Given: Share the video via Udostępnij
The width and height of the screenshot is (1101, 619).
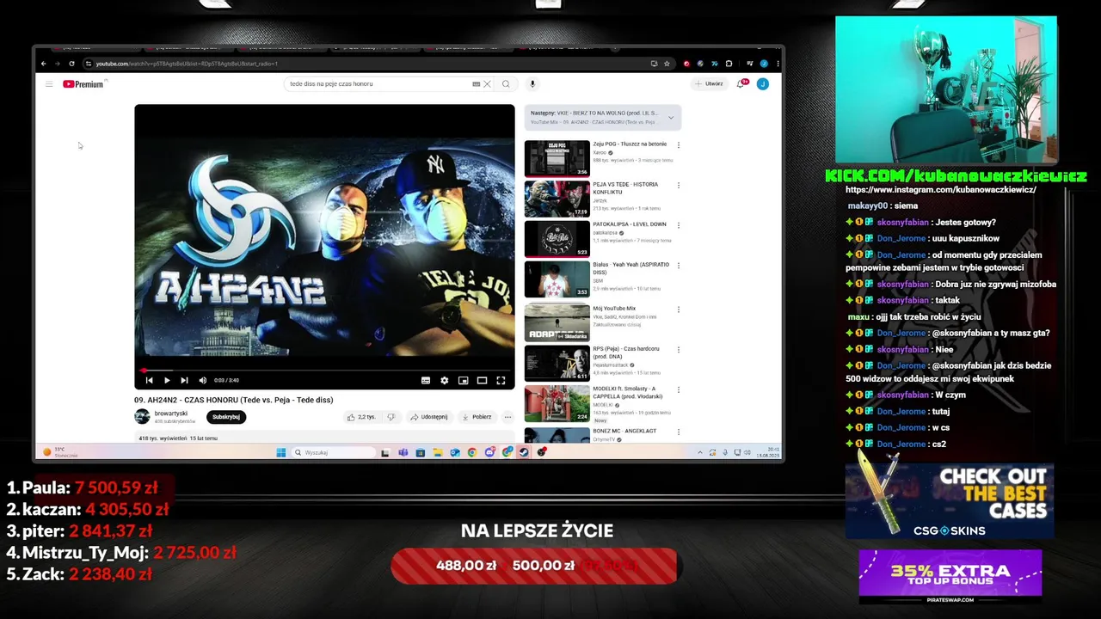Looking at the screenshot, I should click(429, 417).
